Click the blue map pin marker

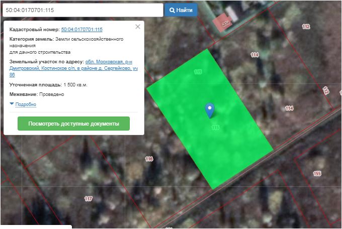coord(210,110)
